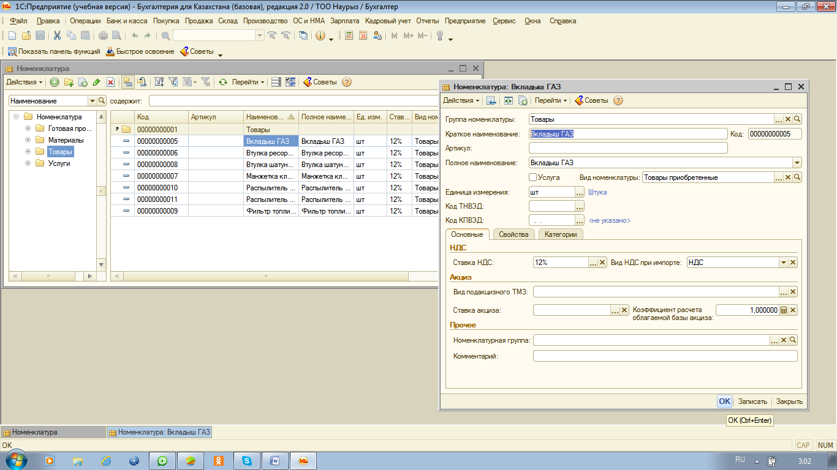Image resolution: width=837 pixels, height=470 pixels.
Task: Open the Зарплата menu
Action: [345, 21]
